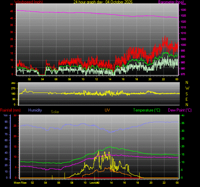Click the 30 value on the green temperature axis
This screenshot has width=200, height=187.
(183, 131)
